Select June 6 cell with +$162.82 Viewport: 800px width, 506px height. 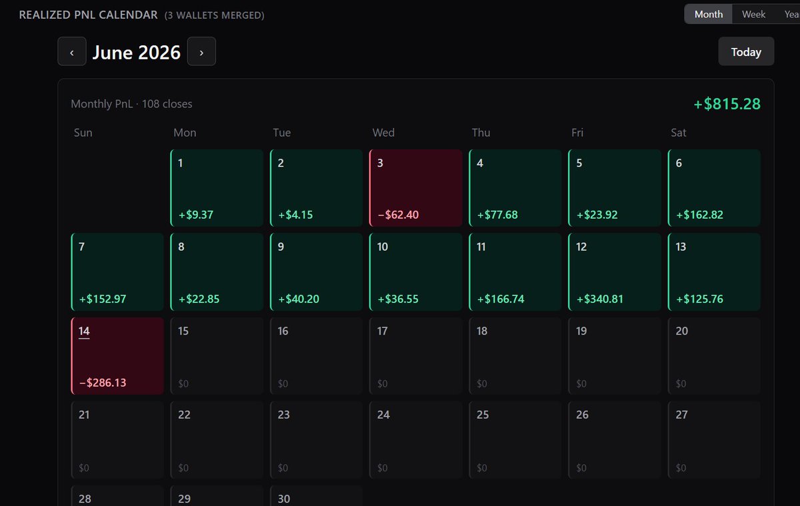click(714, 188)
